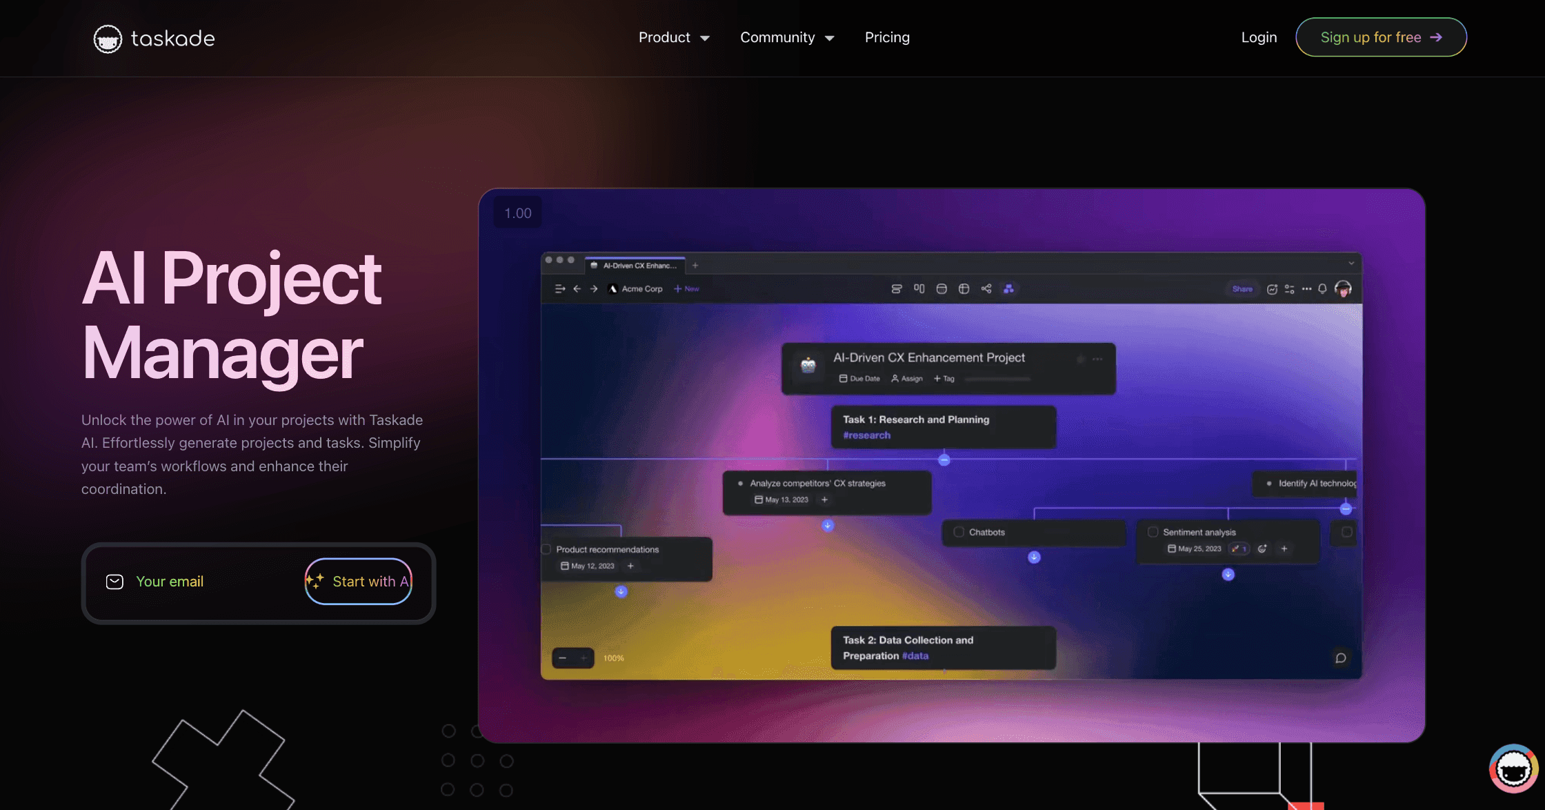
Task: Select Task 2: Data Collection and Preparation card
Action: tap(944, 648)
